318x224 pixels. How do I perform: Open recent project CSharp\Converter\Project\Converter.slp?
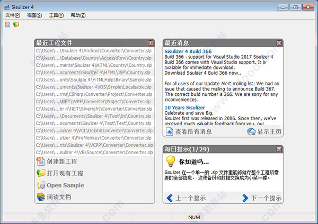point(94,94)
